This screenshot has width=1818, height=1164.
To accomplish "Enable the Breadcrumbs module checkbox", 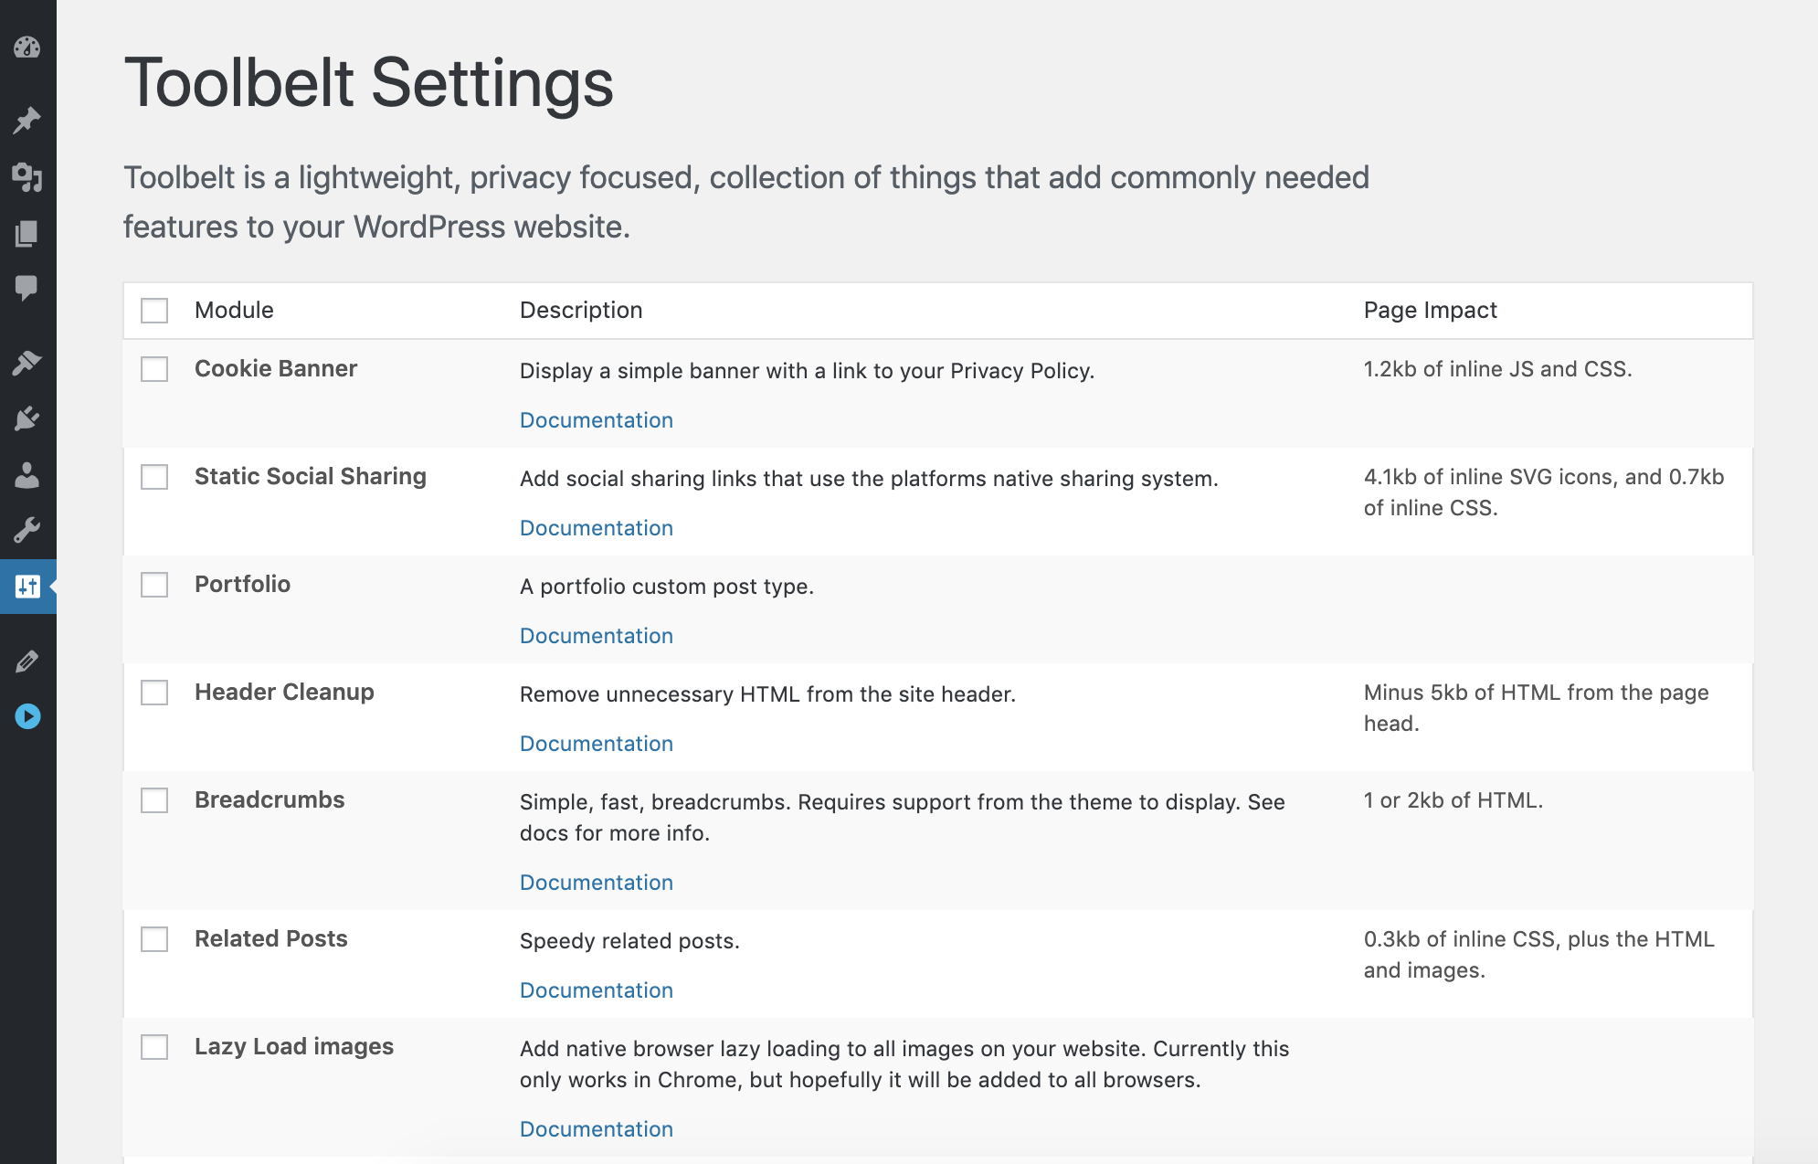I will point(154,800).
